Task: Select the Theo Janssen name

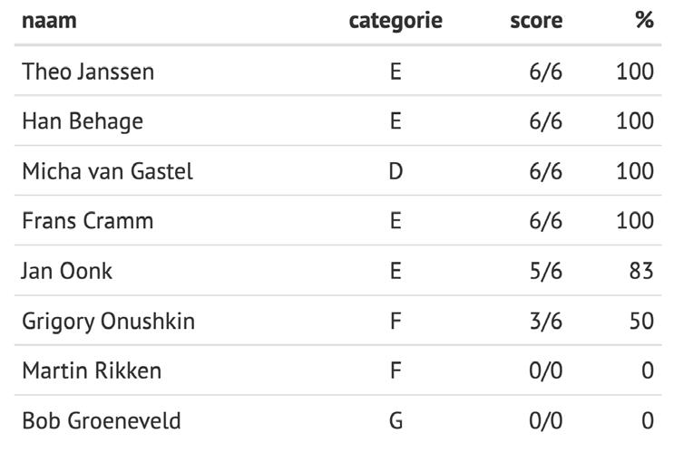Action: coord(88,72)
